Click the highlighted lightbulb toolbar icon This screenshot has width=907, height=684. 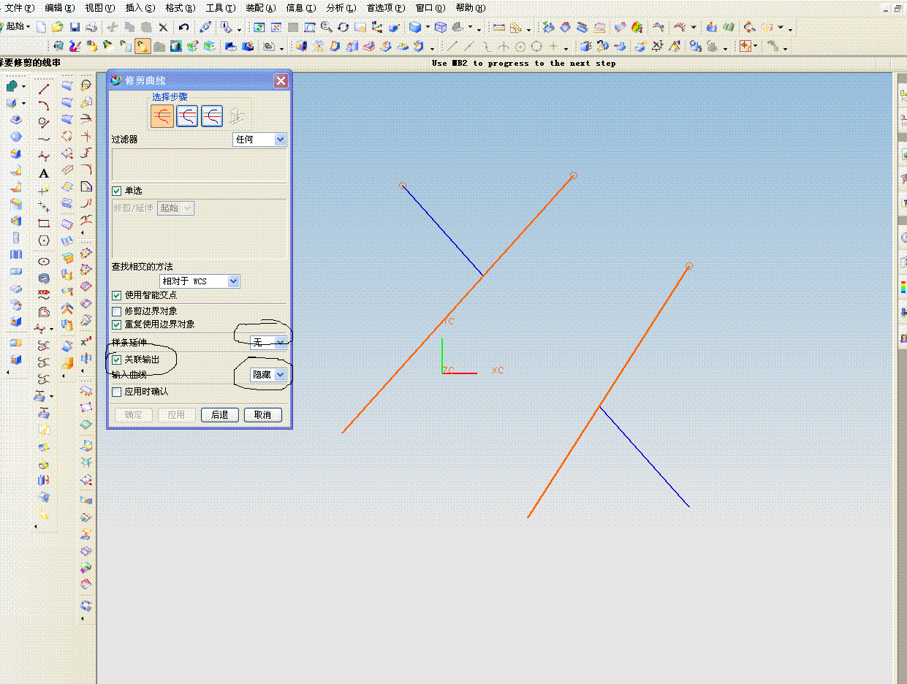[143, 47]
